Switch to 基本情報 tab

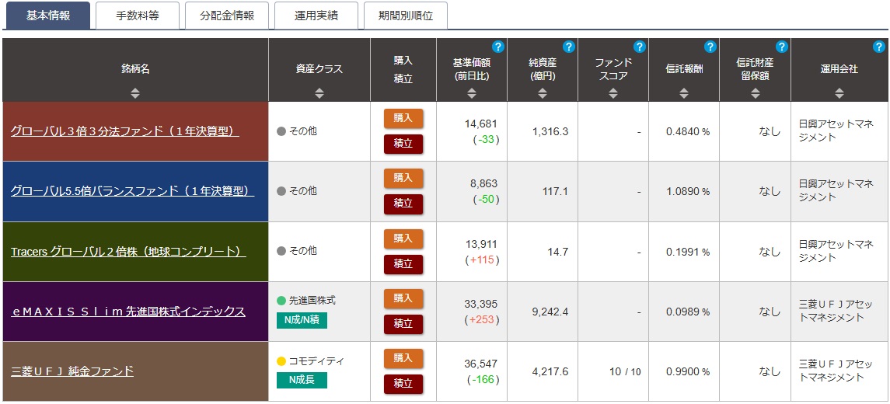48,16
